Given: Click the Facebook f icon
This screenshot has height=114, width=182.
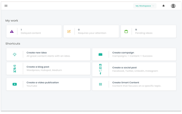Looking at the screenshot, I should tap(100, 73).
